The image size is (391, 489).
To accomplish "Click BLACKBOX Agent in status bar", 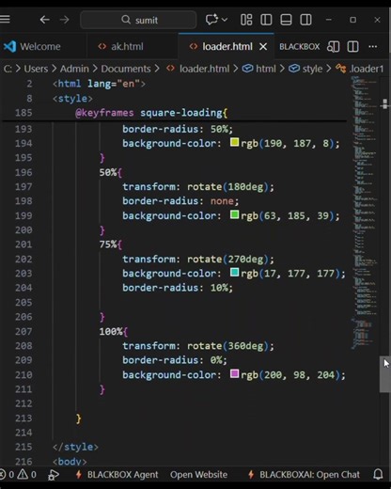I will point(117,475).
